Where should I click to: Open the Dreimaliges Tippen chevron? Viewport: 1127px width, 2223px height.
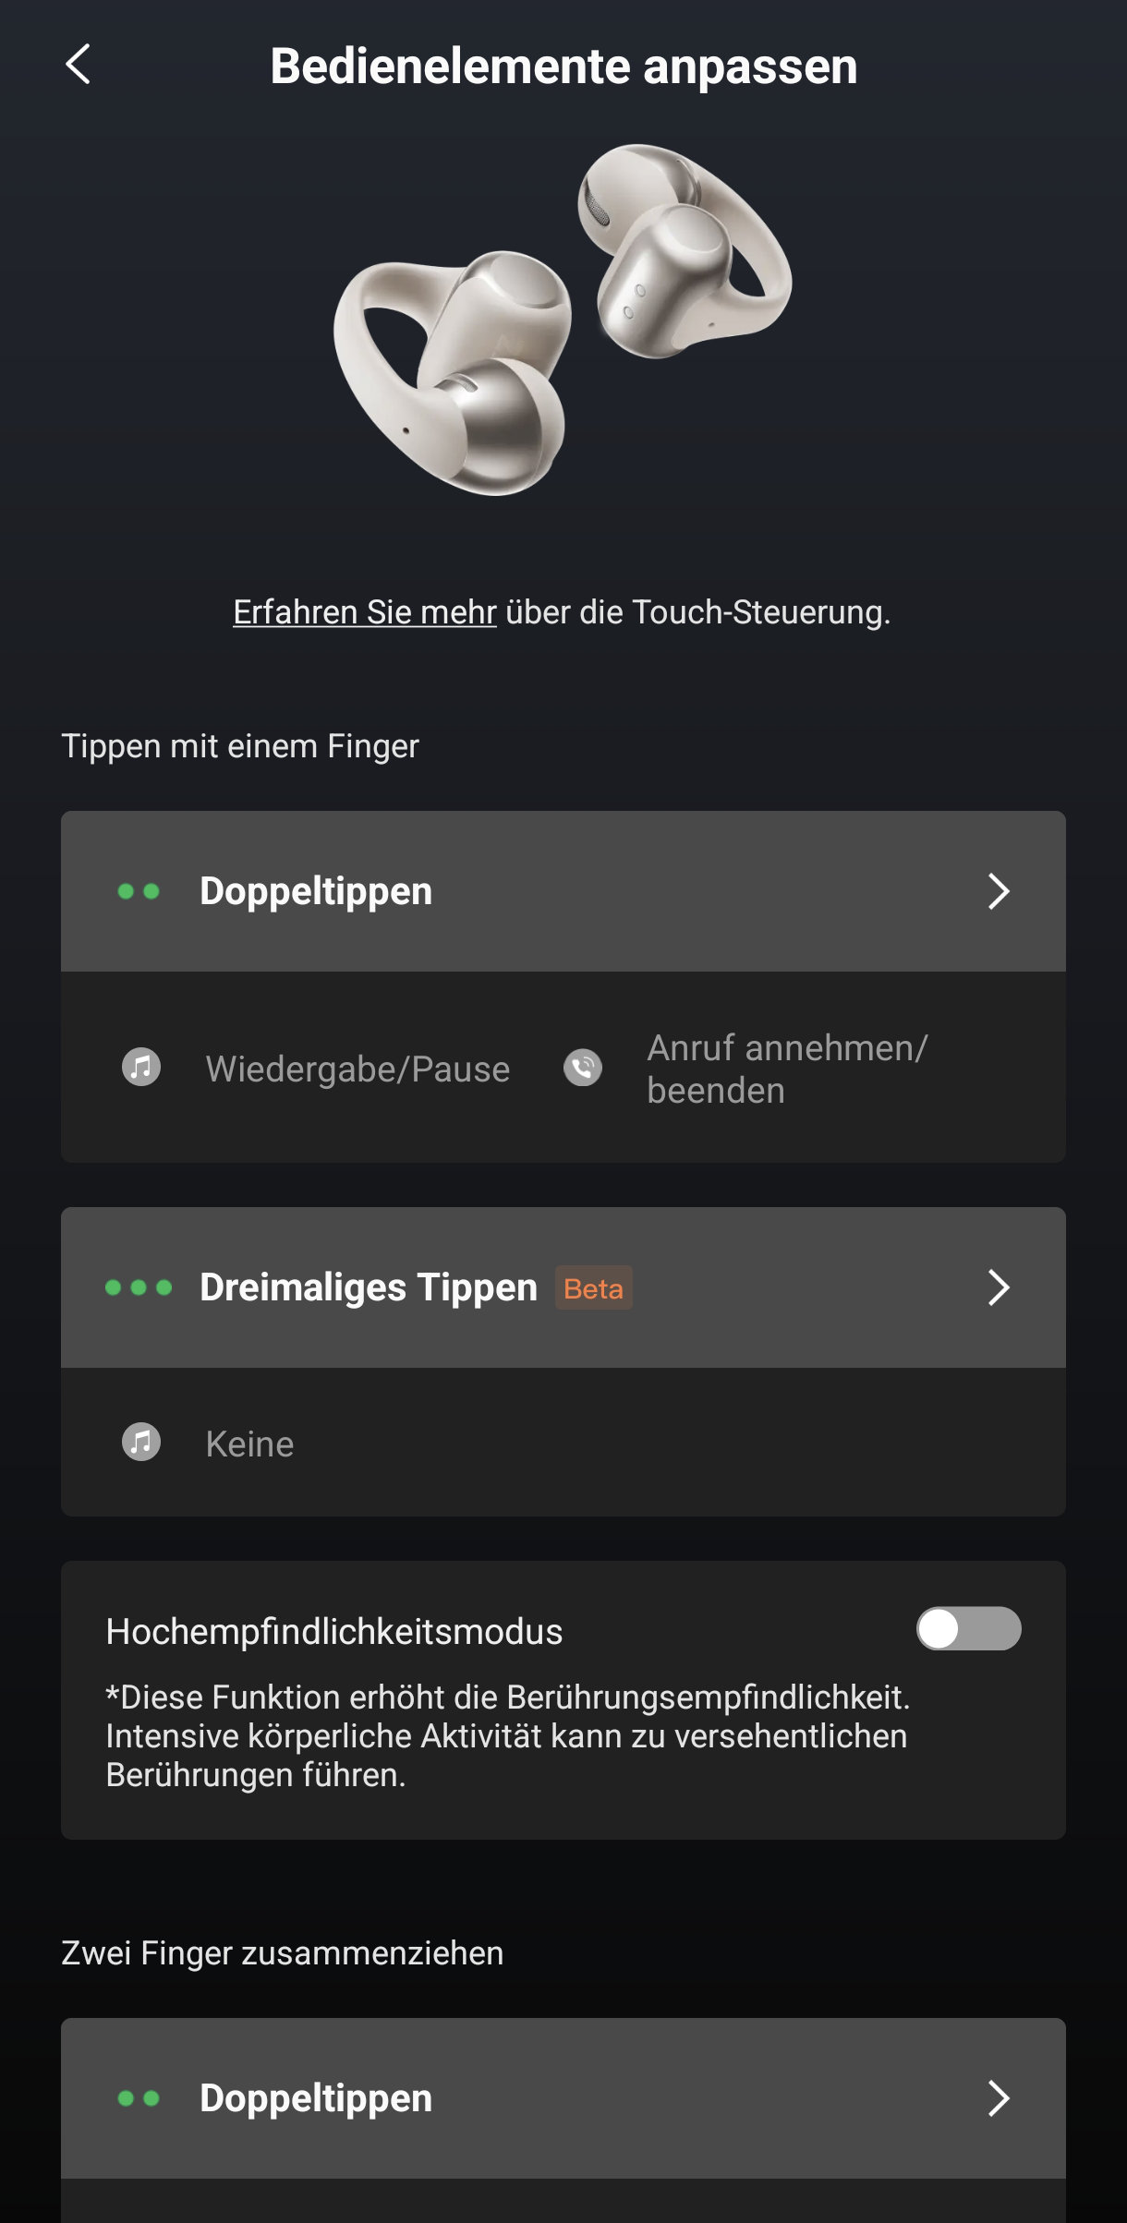(999, 1287)
